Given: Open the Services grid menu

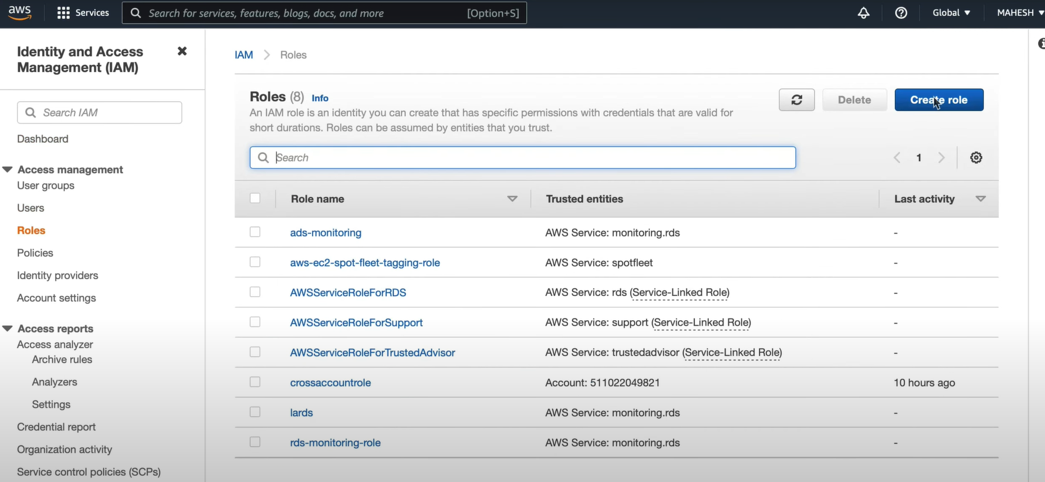Looking at the screenshot, I should [x=83, y=13].
